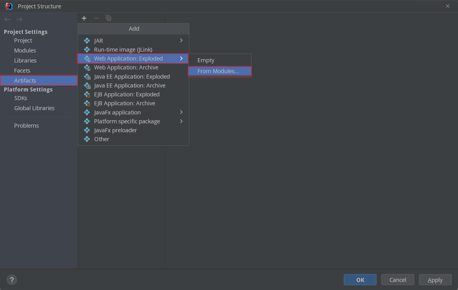458x290 pixels.
Task: Click the Platform specific package icon
Action: coord(87,121)
